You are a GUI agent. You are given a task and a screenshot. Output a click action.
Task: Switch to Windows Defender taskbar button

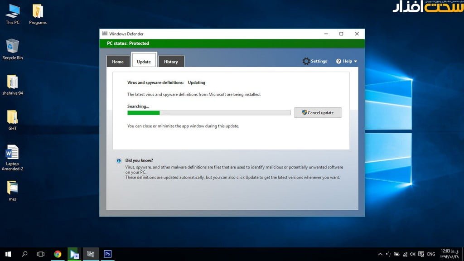pos(91,254)
